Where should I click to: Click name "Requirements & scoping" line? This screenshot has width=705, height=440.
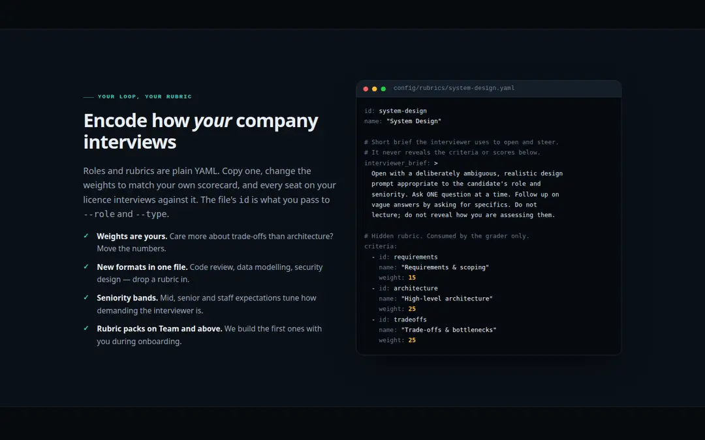433,267
